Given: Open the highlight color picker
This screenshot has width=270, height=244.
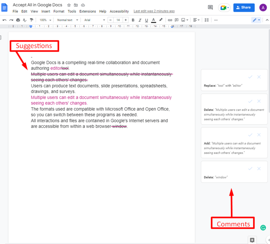Looking at the screenshot, I should click(161, 20).
